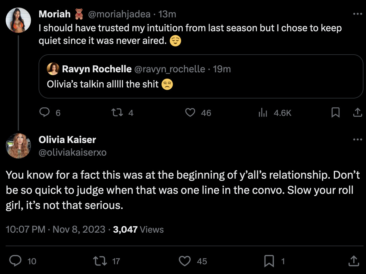Open quoted tweet by Ravyn Rochelle

pyautogui.click(x=201, y=76)
